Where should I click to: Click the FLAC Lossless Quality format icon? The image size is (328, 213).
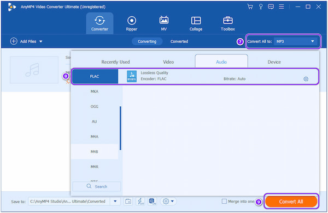[132, 76]
